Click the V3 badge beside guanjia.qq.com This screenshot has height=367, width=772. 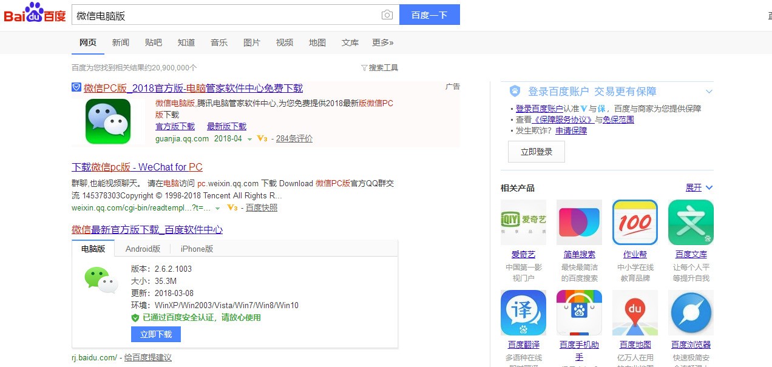click(x=262, y=139)
